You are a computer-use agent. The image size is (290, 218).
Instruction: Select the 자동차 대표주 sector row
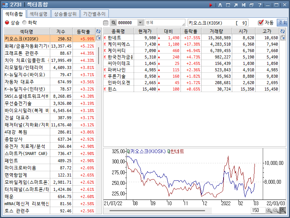click(49, 82)
